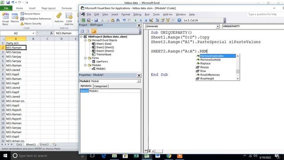Viewport: 284px width, 160px height.
Task: Click (Name) property row in Properties
Action: pyautogui.click(x=110, y=91)
